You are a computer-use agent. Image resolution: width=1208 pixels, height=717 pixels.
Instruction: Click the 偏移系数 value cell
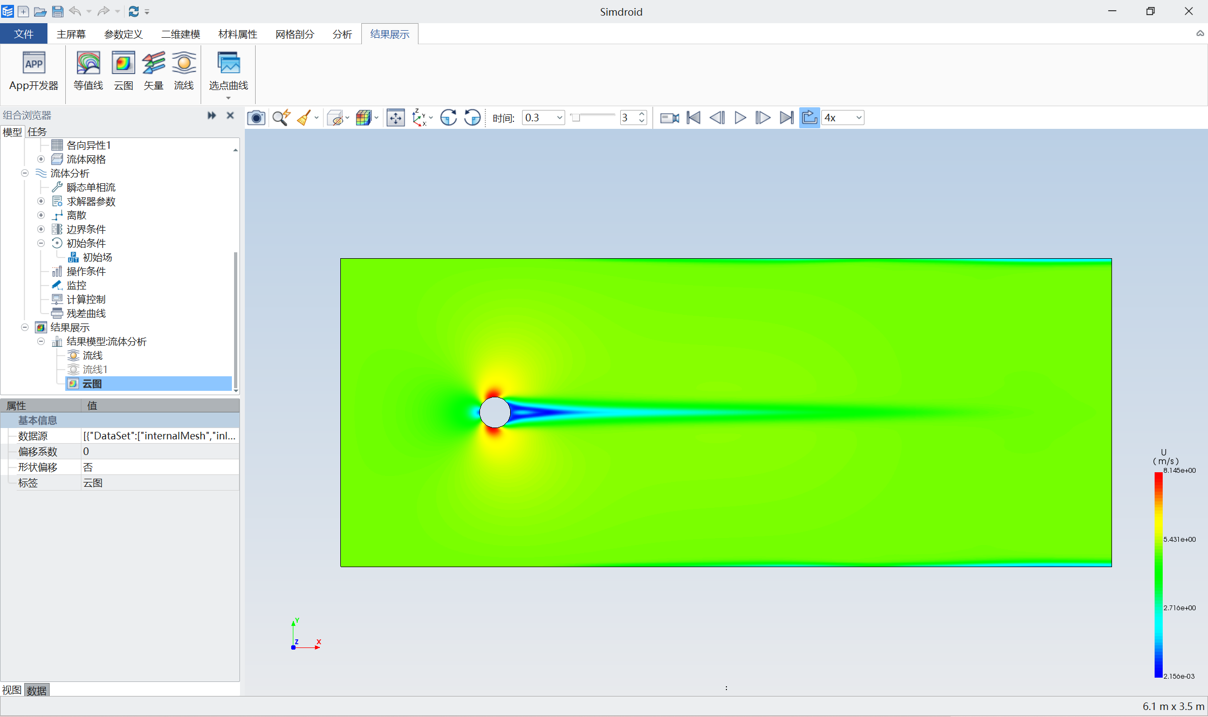pos(160,451)
